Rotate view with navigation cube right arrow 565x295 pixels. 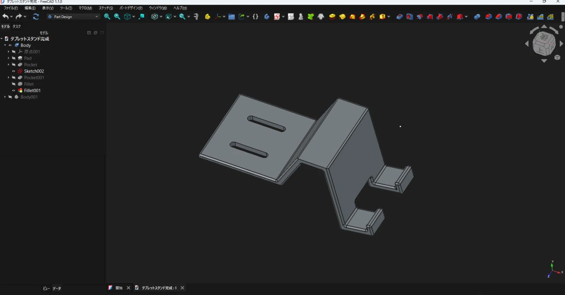pyautogui.click(x=561, y=44)
